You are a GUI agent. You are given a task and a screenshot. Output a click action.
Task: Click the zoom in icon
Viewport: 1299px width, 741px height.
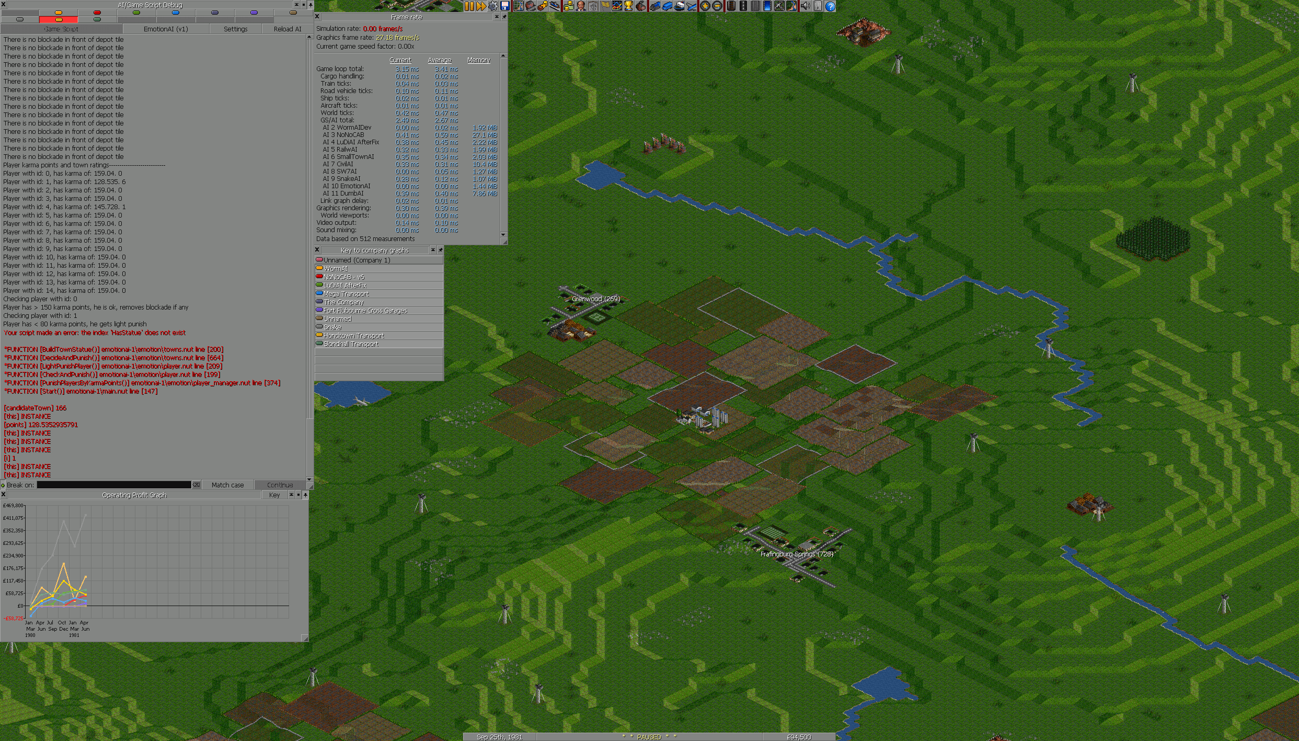705,6
